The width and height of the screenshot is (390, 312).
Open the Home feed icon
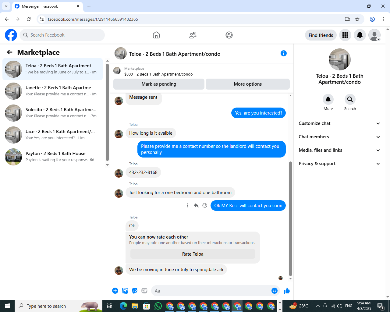point(156,35)
